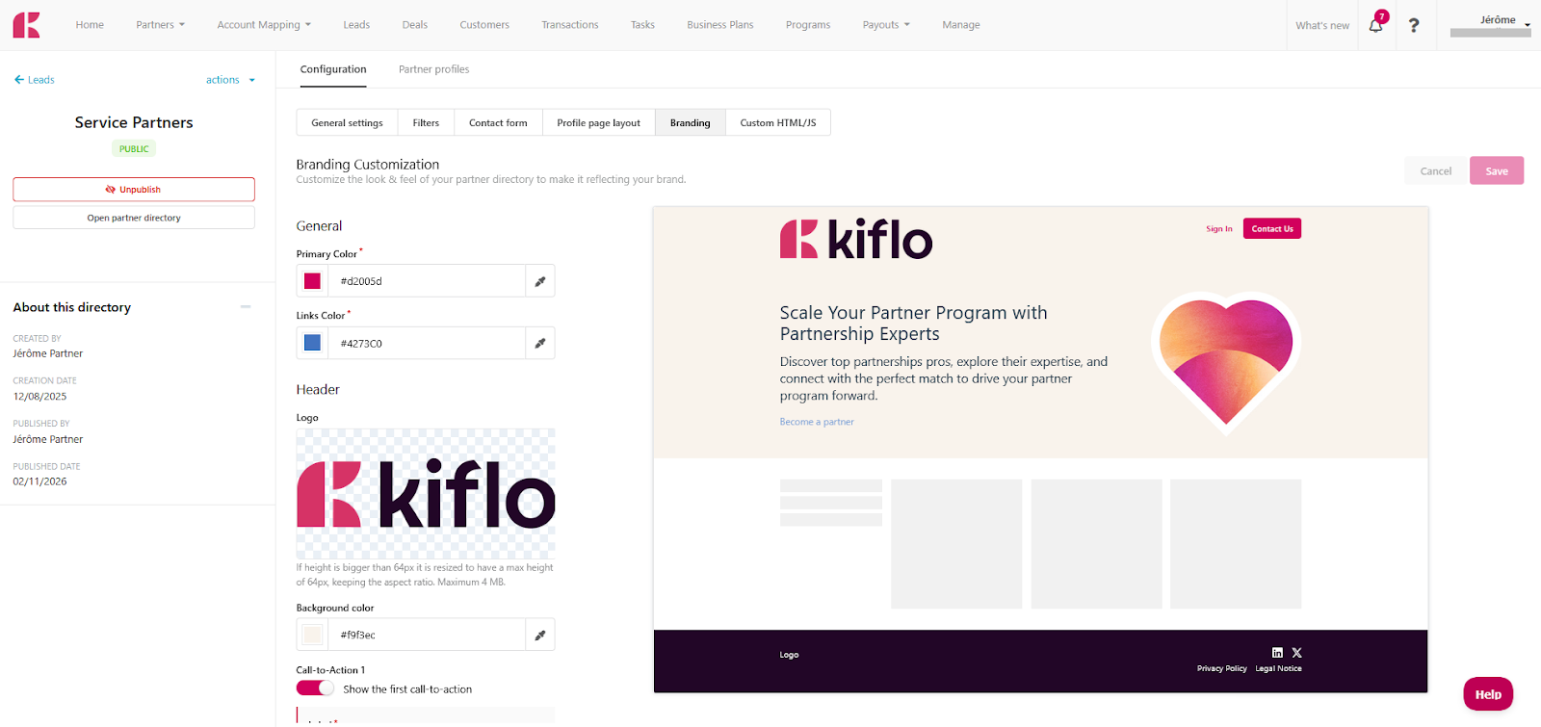Click the Unpublish button
The height and width of the screenshot is (727, 1541).
click(134, 190)
